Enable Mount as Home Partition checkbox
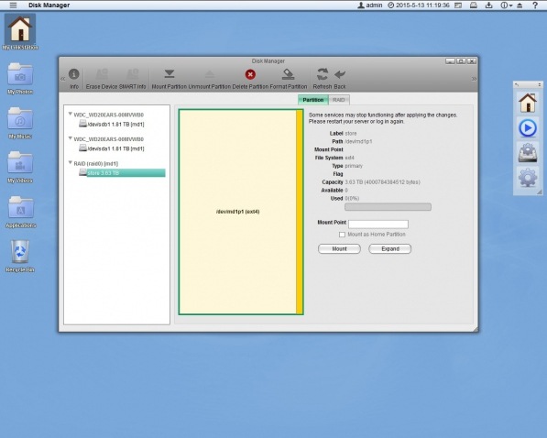The width and height of the screenshot is (547, 438). click(x=342, y=235)
